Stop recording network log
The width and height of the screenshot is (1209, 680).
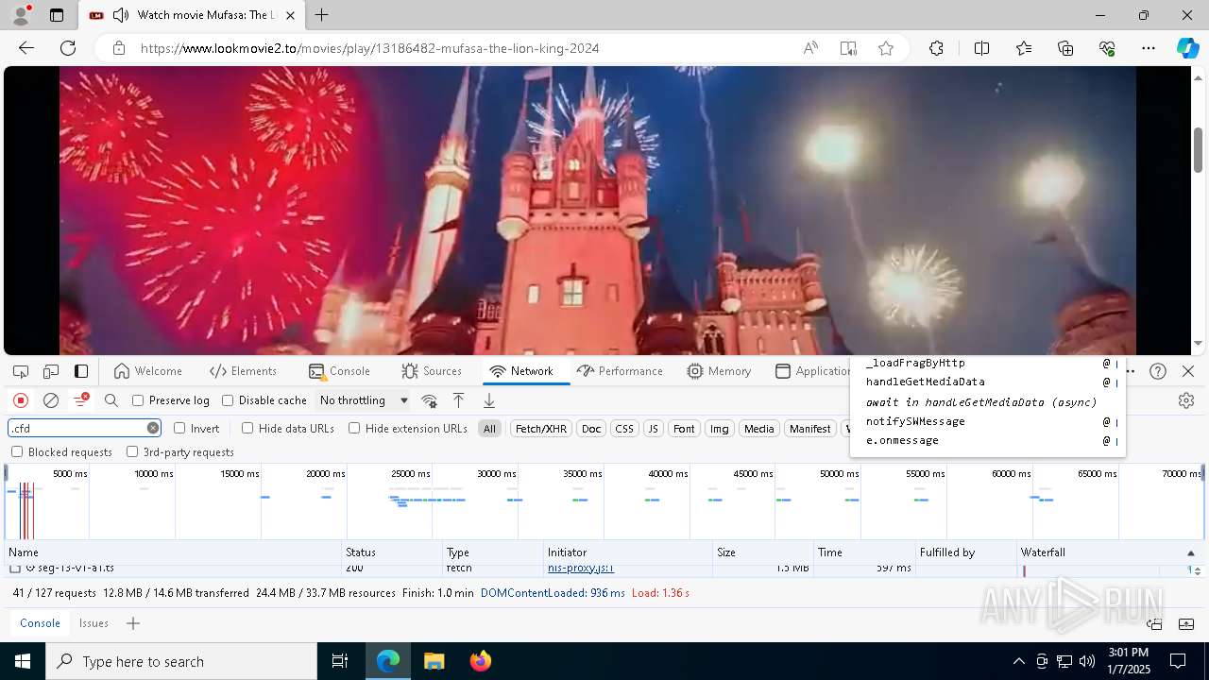click(x=21, y=400)
